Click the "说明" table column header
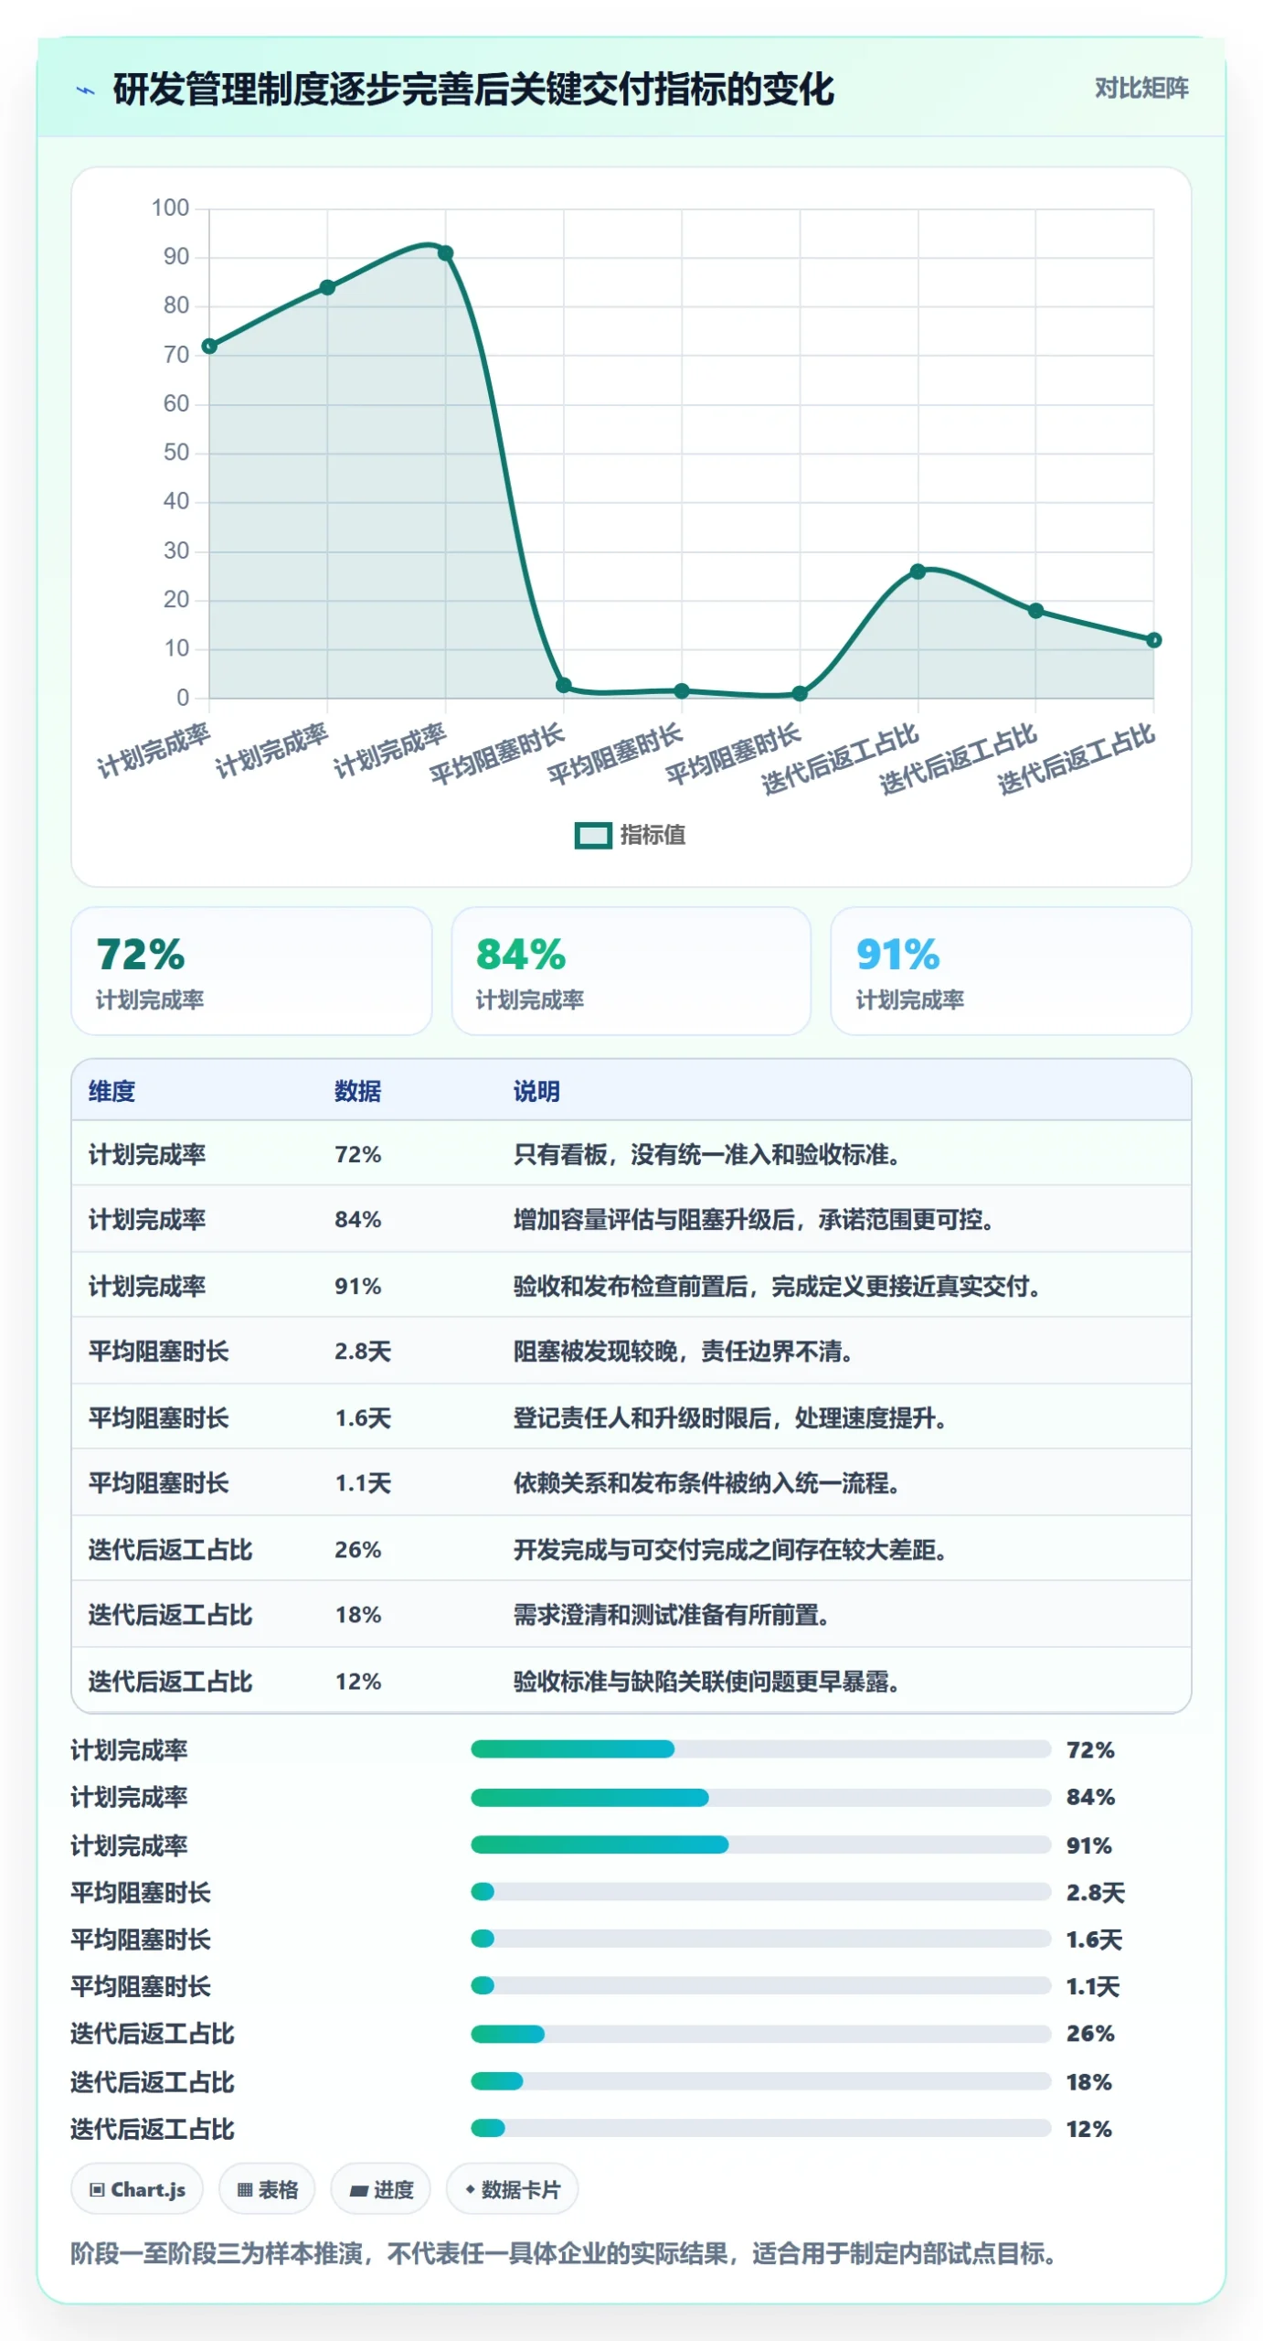 [536, 1090]
